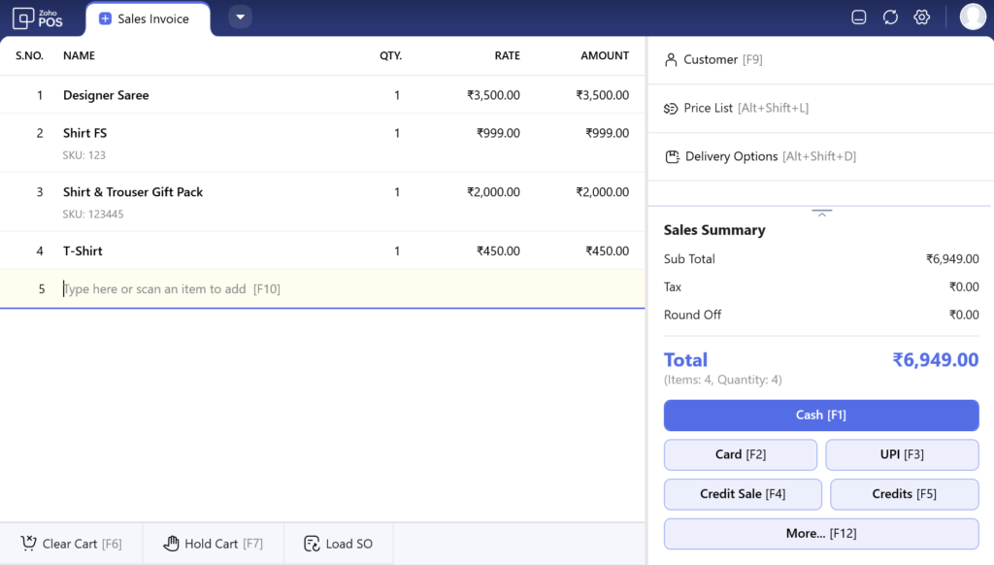Image resolution: width=994 pixels, height=565 pixels.
Task: Open the dropdown arrow beside Sales Invoice tab
Action: pyautogui.click(x=240, y=17)
